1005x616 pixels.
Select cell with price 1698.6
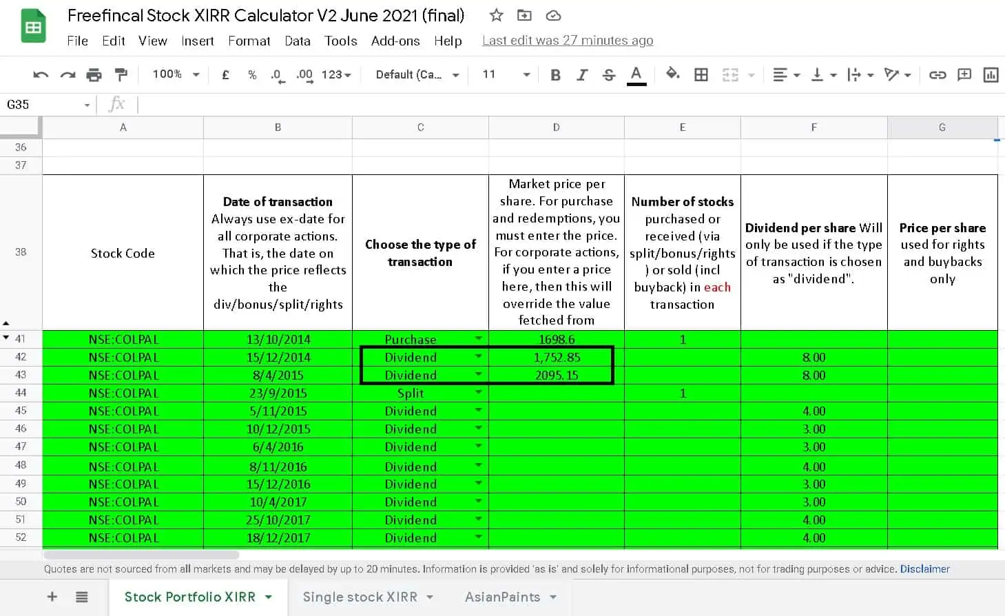pos(557,339)
